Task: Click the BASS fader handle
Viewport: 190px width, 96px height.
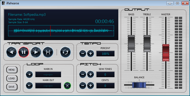Action: tap(131, 43)
